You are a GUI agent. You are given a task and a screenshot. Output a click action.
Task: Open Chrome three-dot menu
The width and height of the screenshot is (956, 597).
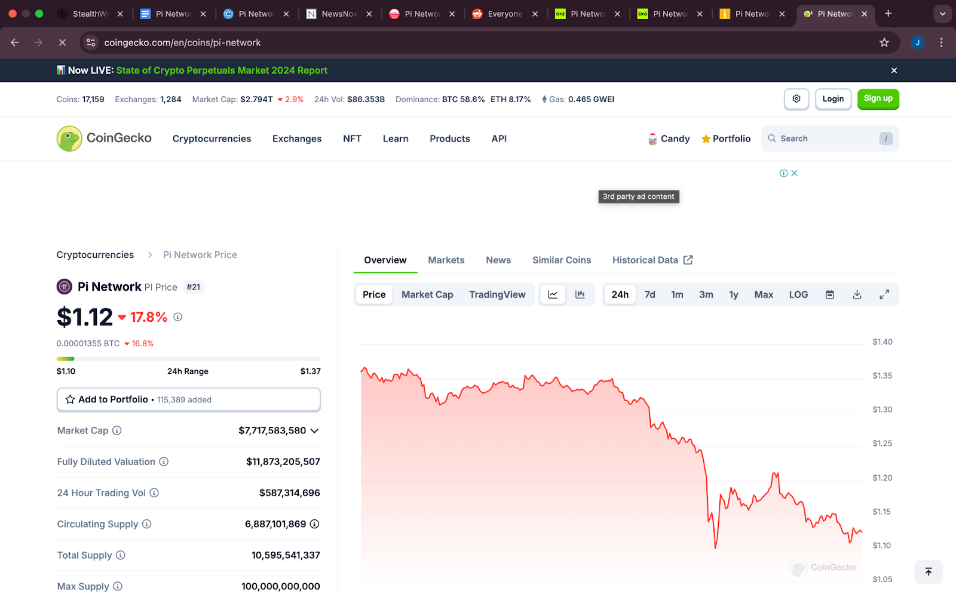pyautogui.click(x=941, y=42)
